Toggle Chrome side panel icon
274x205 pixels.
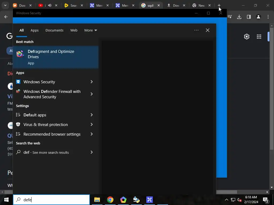(249, 17)
